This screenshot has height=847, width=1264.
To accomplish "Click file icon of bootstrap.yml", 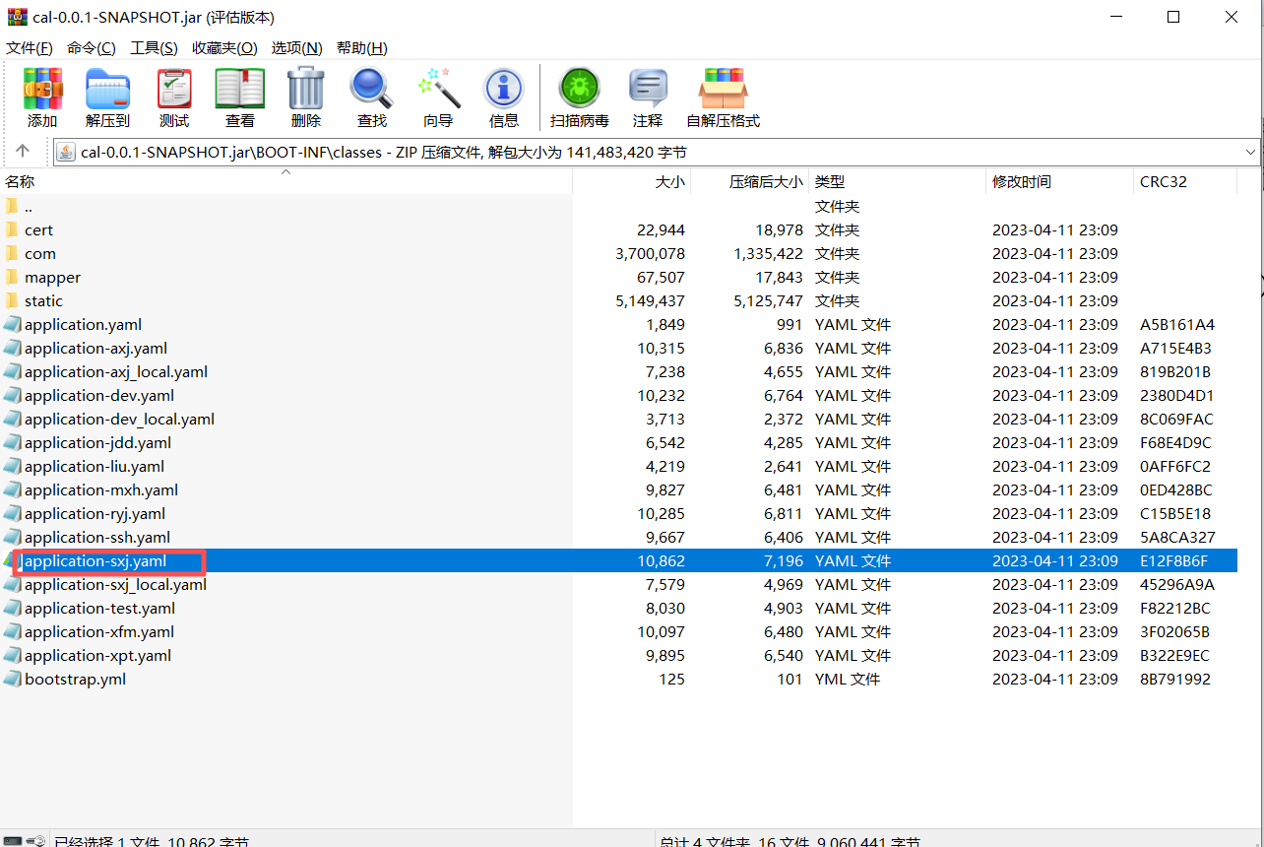I will point(12,679).
